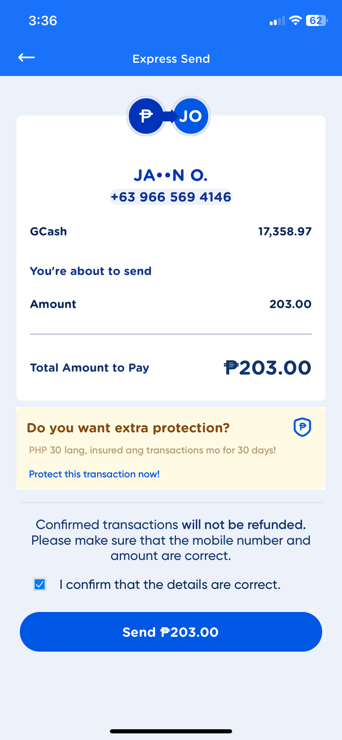The height and width of the screenshot is (740, 342).
Task: Tap the blue transfer arrow between avatars
Action: pos(169,116)
